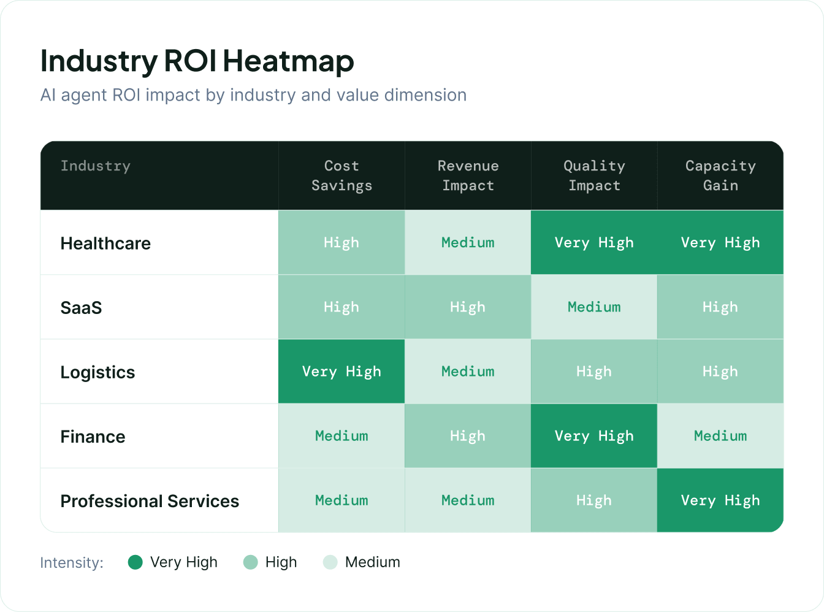Click the Medium legend text
This screenshot has height=612, width=824.
[373, 562]
